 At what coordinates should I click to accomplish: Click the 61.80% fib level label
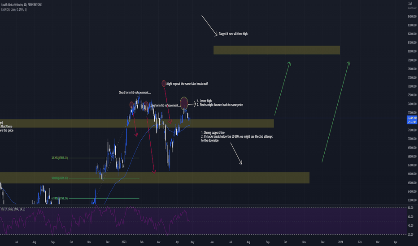point(60,198)
